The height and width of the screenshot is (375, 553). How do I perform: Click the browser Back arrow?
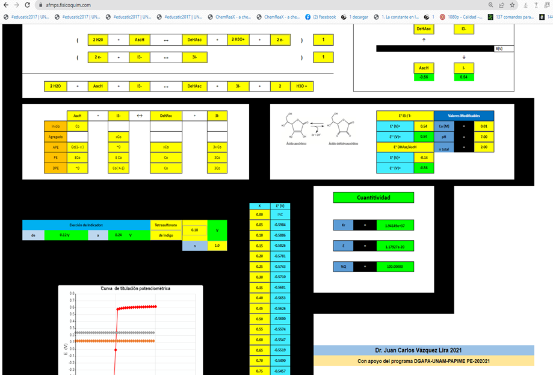click(x=5, y=5)
